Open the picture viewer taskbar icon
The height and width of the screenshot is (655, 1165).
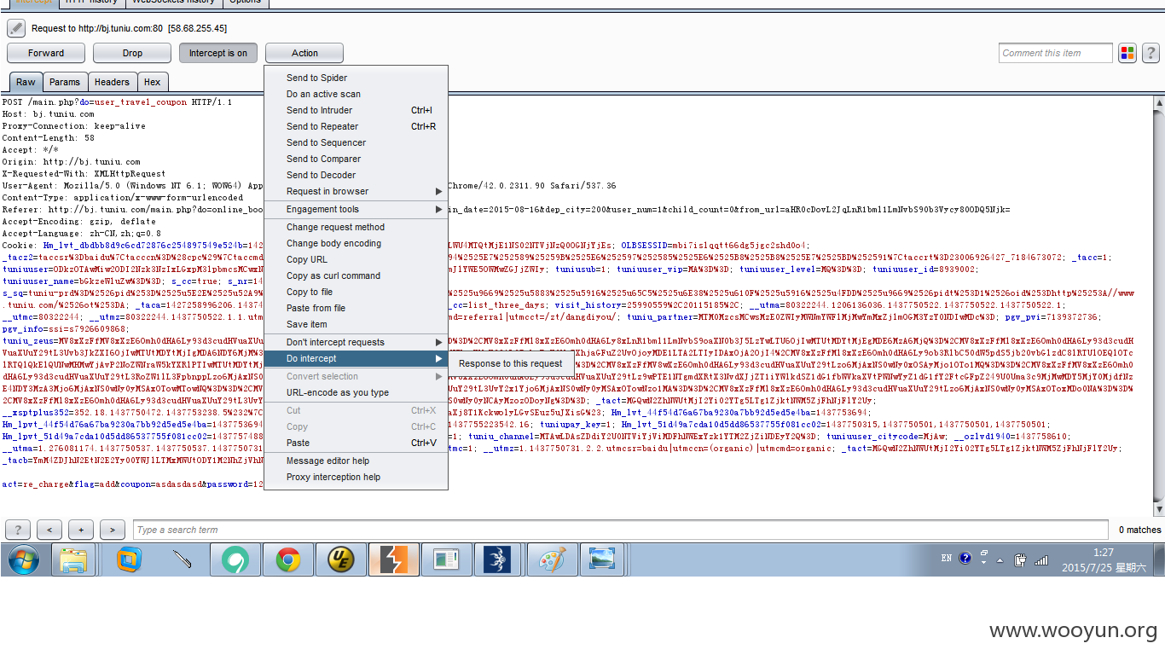603,559
